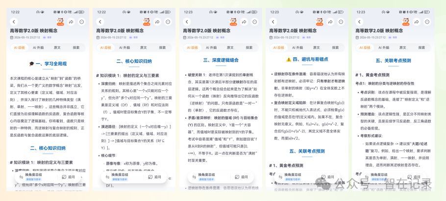Go back on the 学习全局观 phone screen
The height and width of the screenshot is (201, 446).
click(x=14, y=22)
